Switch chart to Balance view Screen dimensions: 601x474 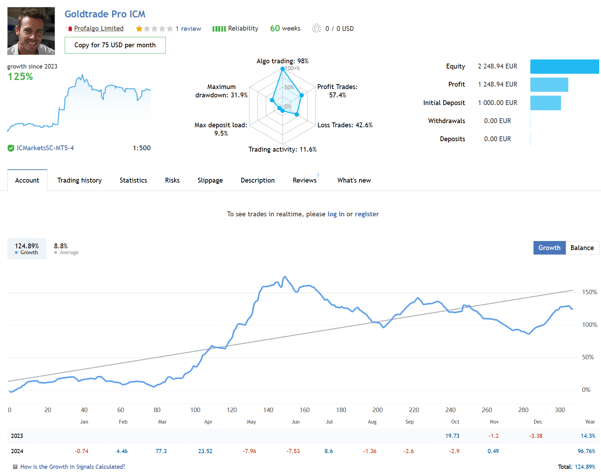(x=582, y=248)
